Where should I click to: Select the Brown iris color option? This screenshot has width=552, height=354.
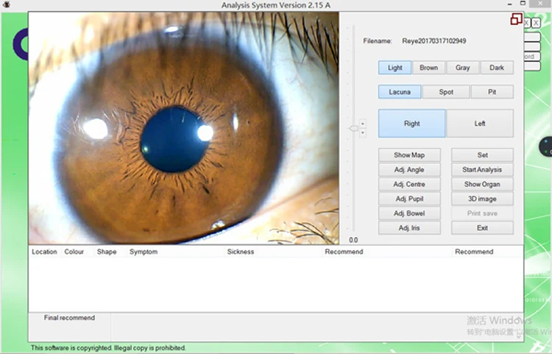(x=428, y=68)
